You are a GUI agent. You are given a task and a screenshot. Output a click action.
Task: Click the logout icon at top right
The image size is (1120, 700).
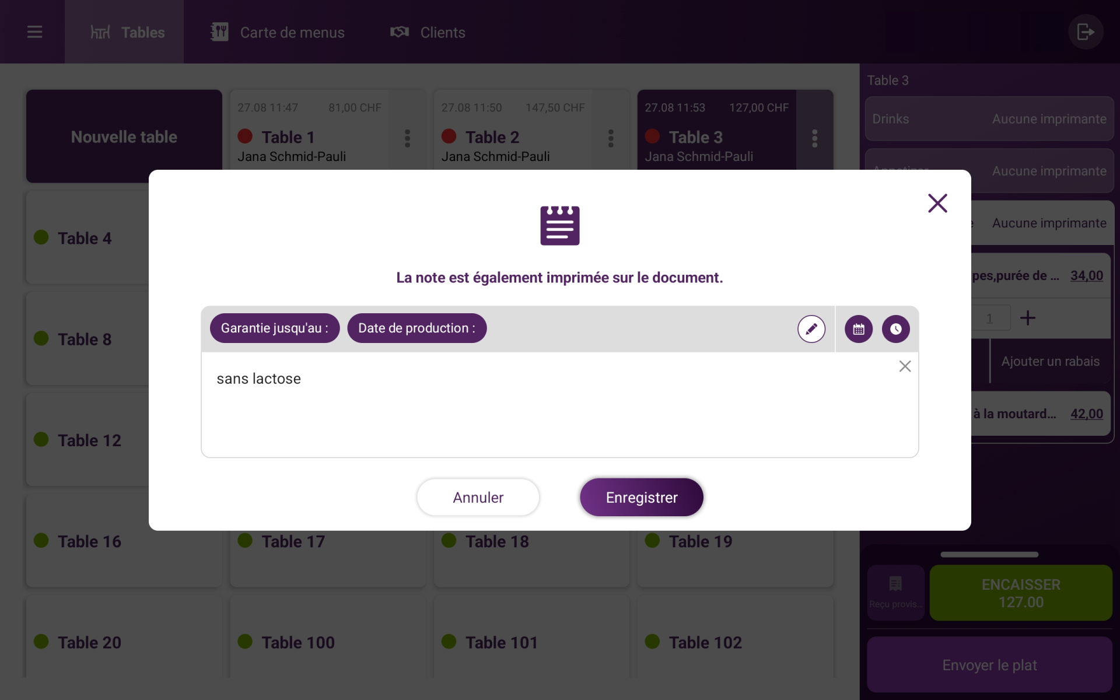[x=1085, y=32]
